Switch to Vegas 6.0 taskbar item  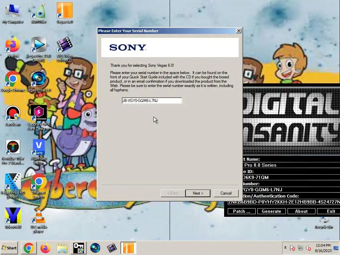[128, 248]
